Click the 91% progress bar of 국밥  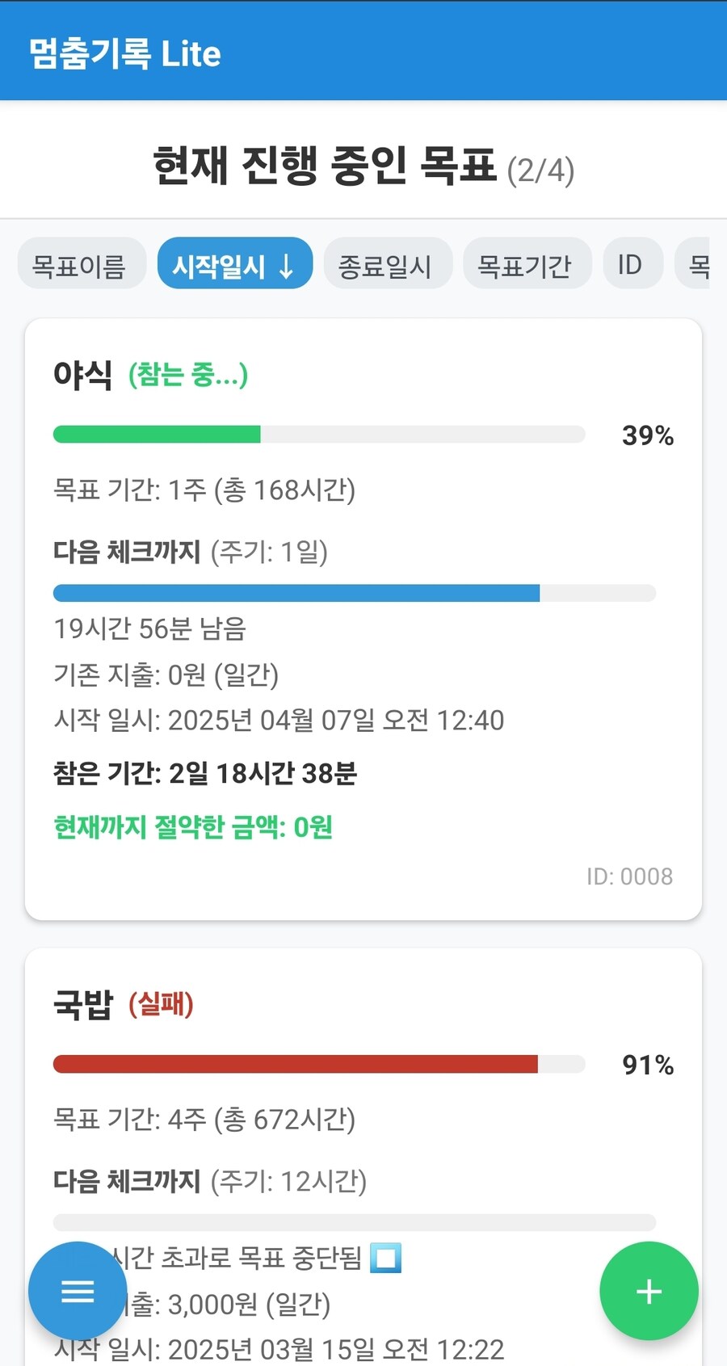tap(319, 1065)
